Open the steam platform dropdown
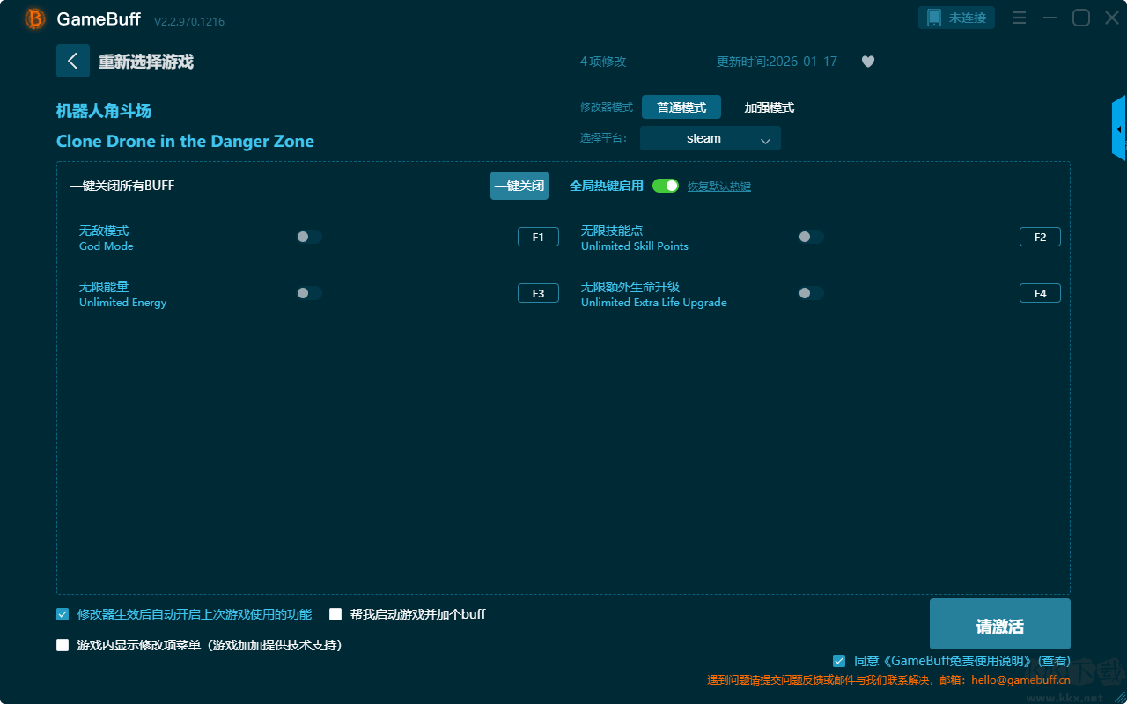 click(711, 138)
